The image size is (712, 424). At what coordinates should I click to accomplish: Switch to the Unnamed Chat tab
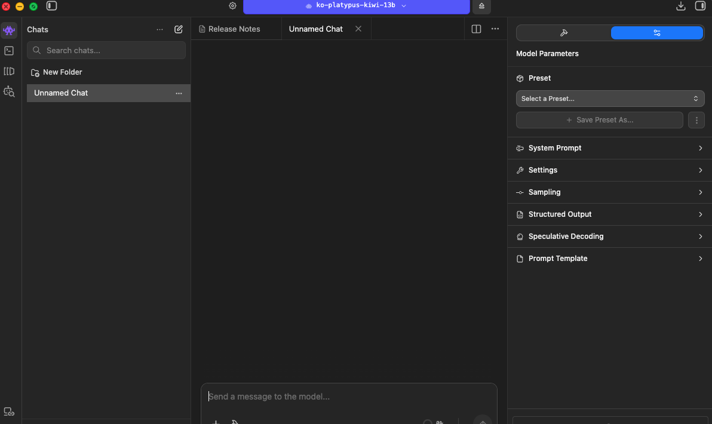point(316,29)
